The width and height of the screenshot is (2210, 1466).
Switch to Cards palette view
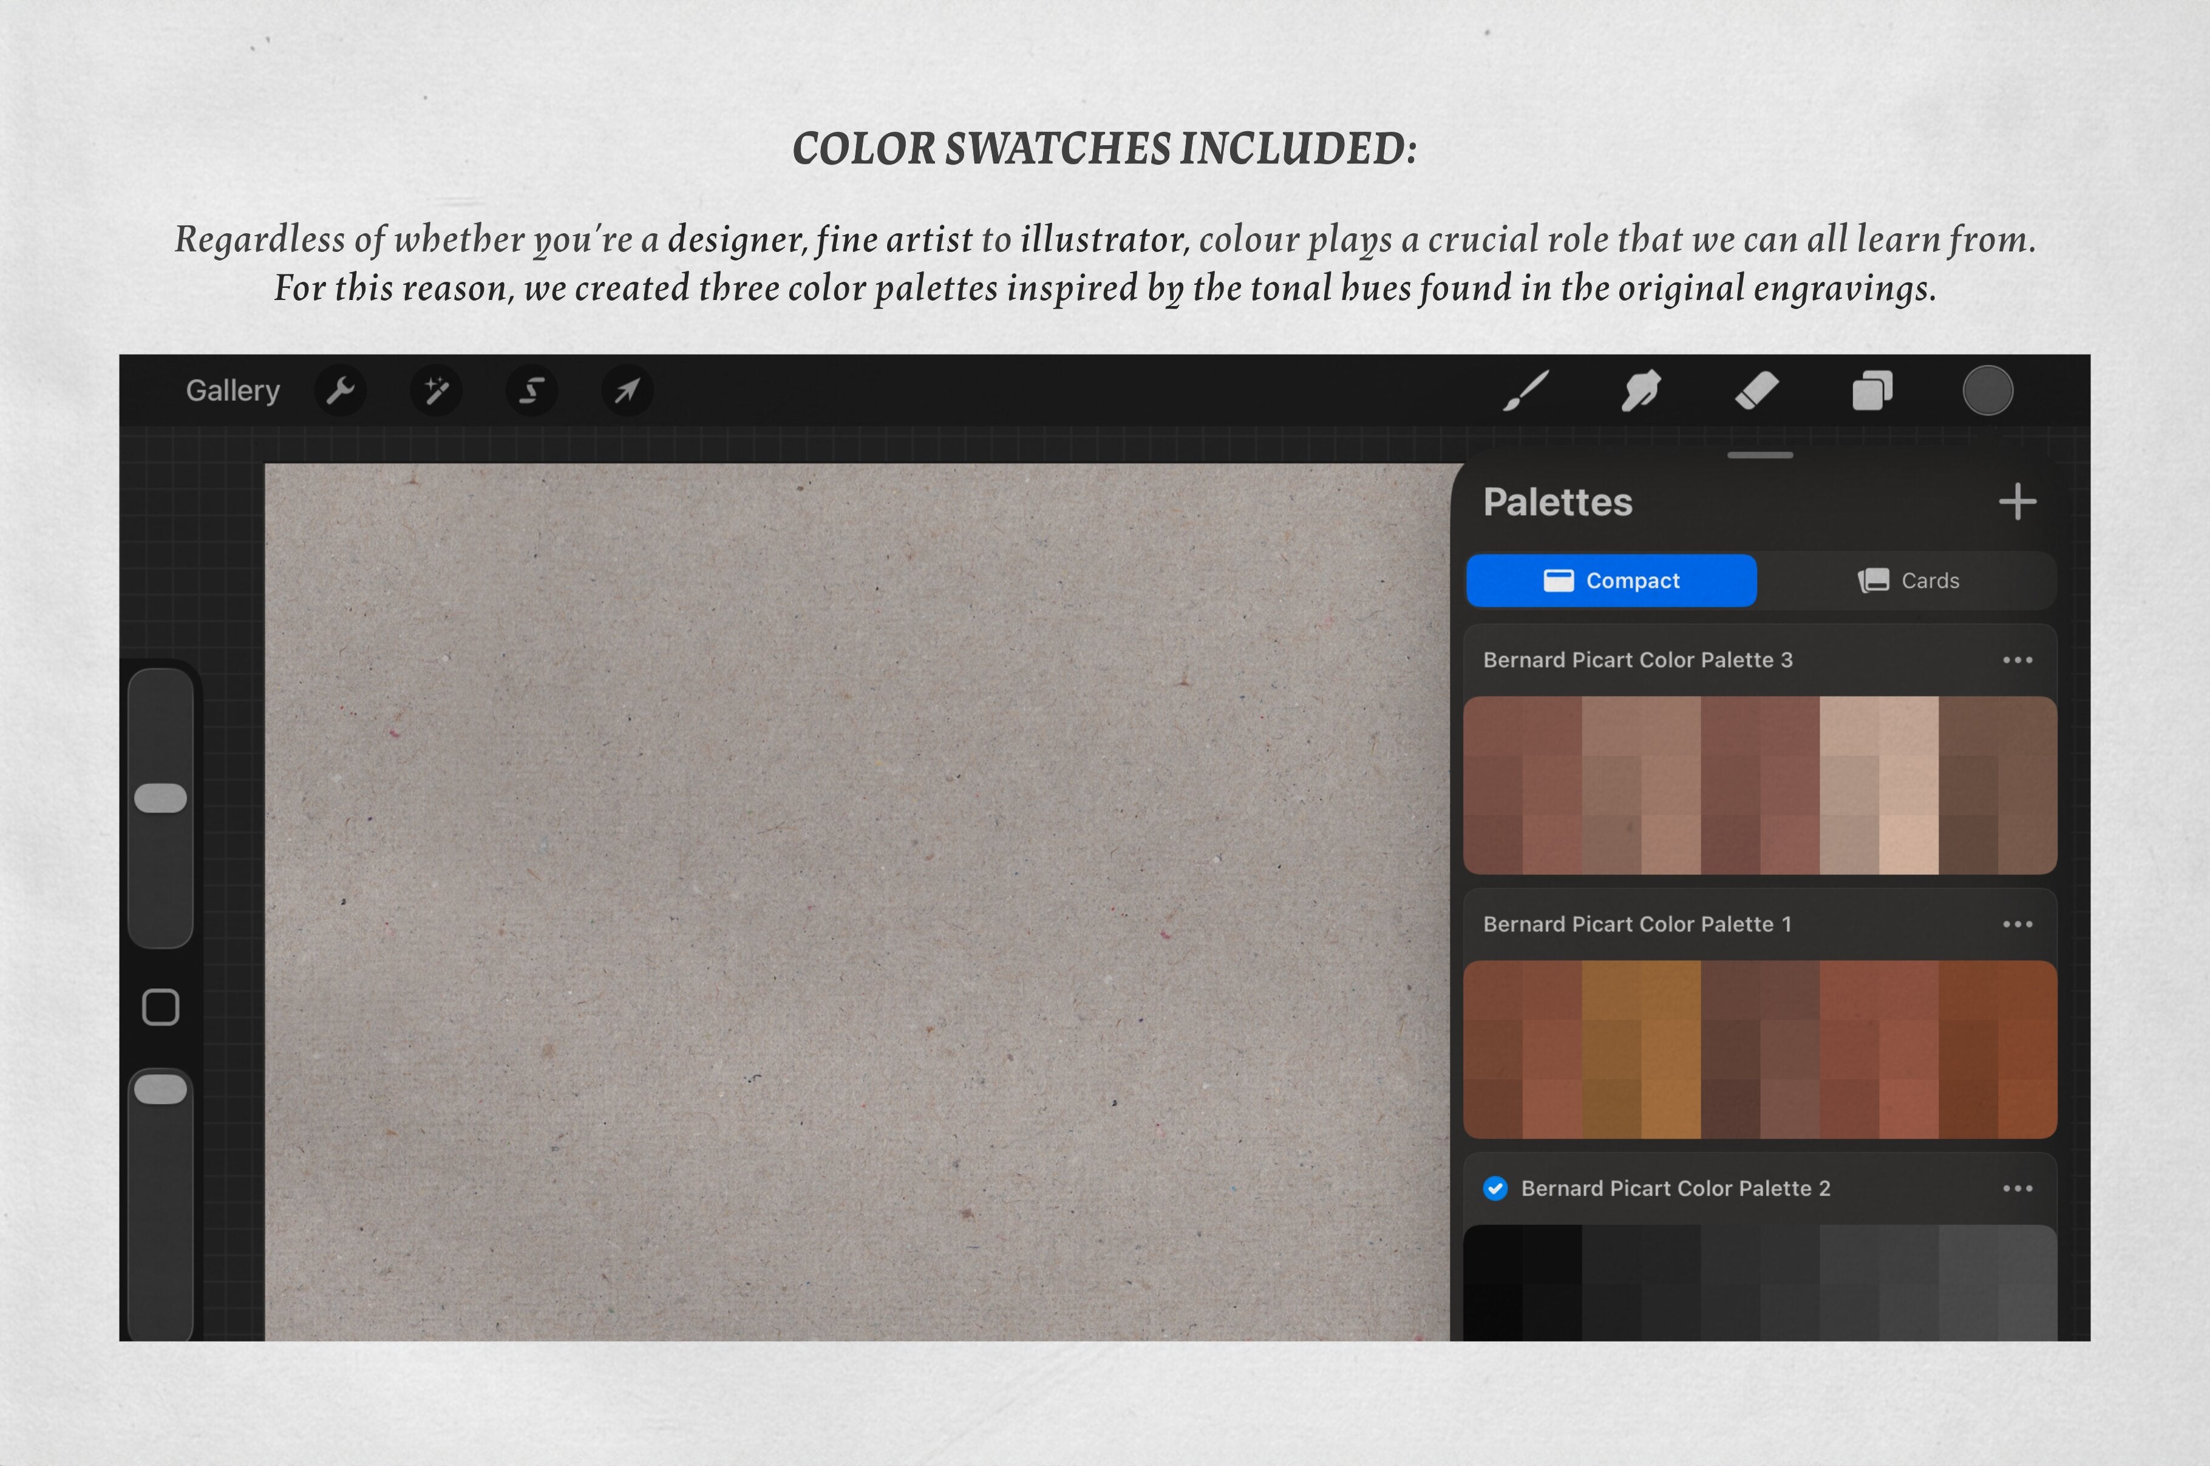(x=1908, y=581)
